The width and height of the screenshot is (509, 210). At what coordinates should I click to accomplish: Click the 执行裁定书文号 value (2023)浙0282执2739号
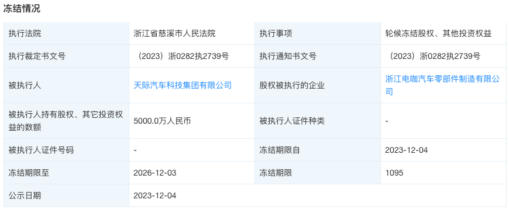(x=182, y=57)
